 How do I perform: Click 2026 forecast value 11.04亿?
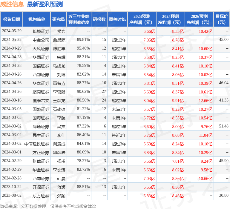pyautogui.click(x=206, y=135)
